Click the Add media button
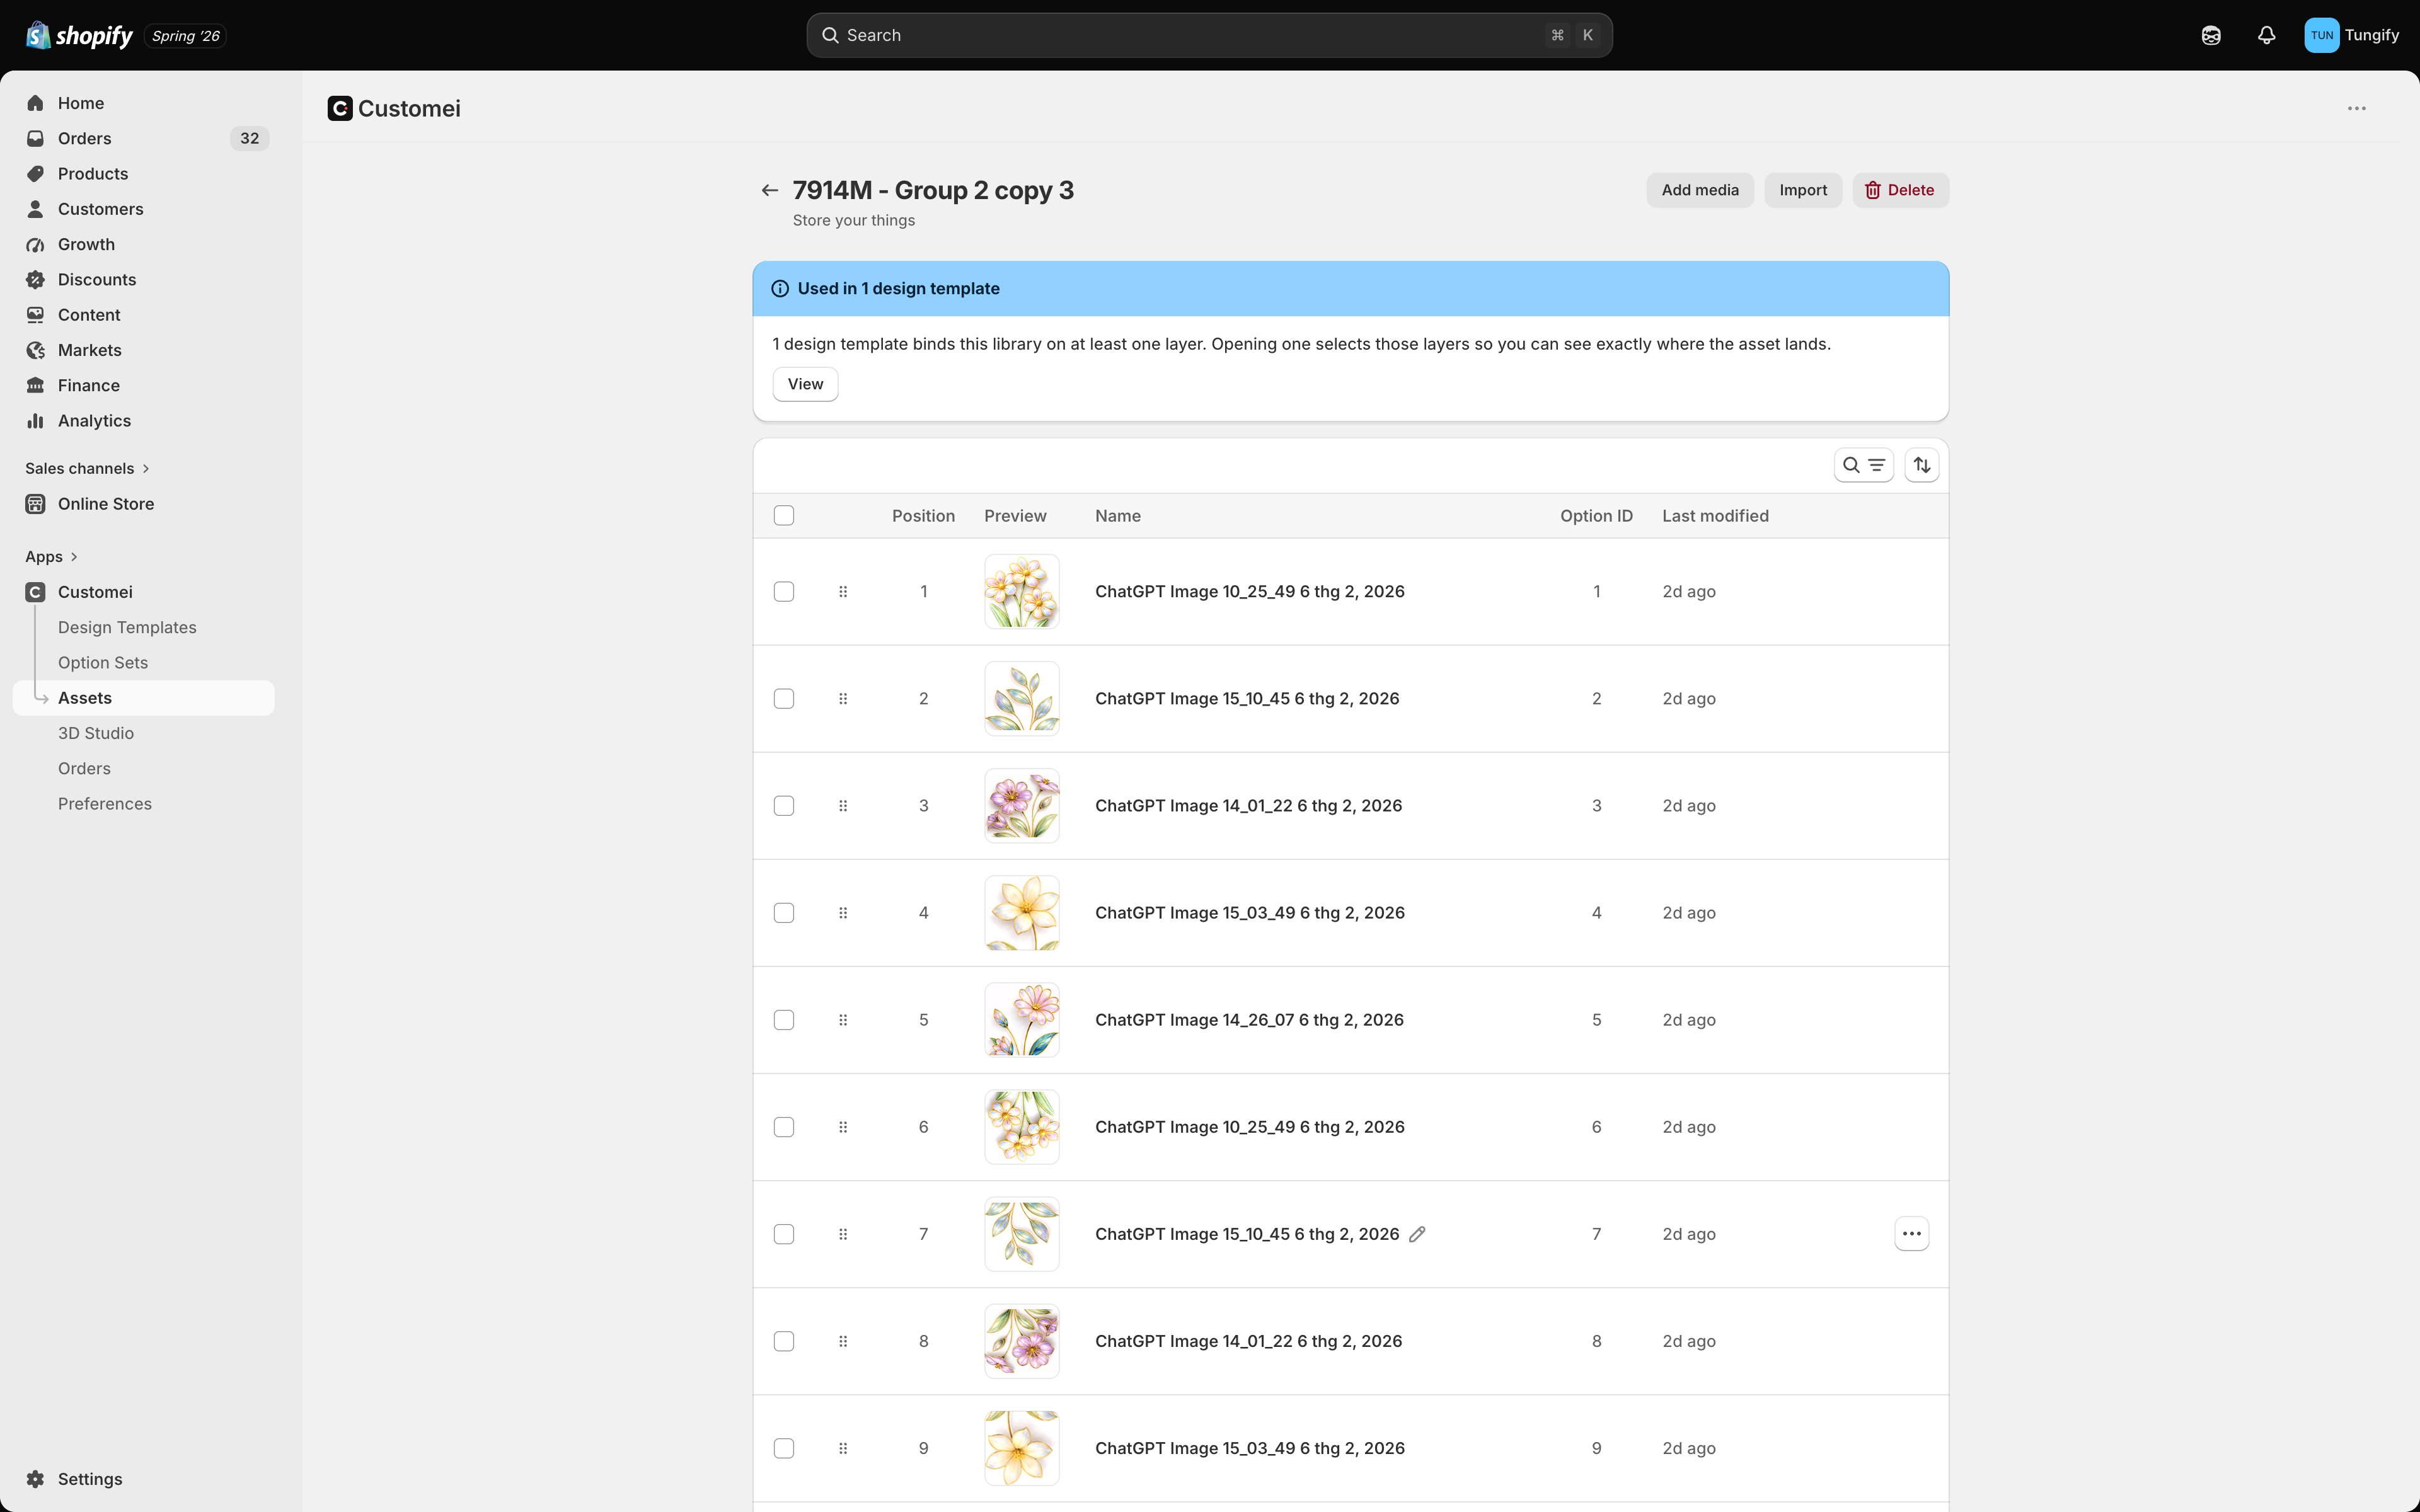This screenshot has width=2420, height=1512. pyautogui.click(x=1700, y=190)
